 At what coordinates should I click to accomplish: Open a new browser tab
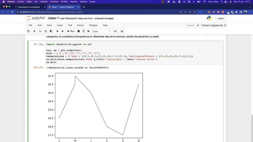click(84, 7)
